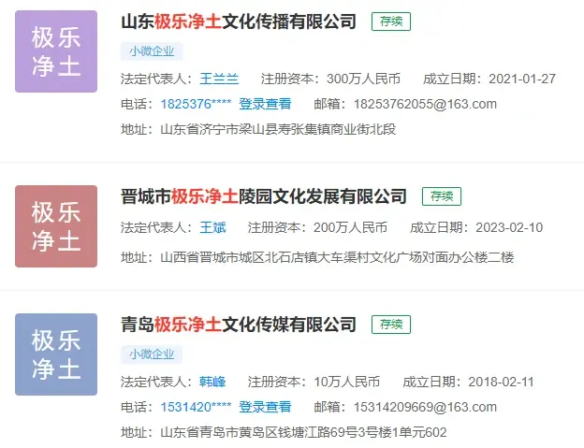Click phone number 1825376****
The width and height of the screenshot is (584, 448).
pyautogui.click(x=196, y=104)
